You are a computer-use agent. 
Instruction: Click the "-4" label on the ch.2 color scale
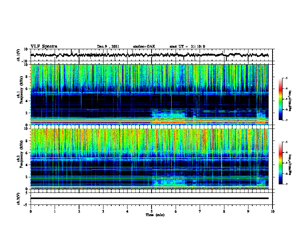click(x=286, y=153)
